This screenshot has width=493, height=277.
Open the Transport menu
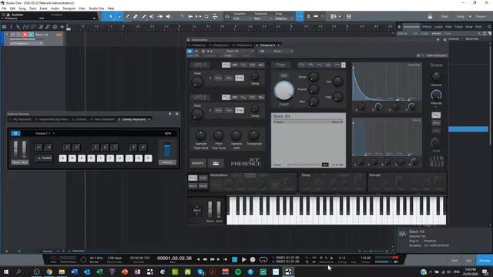(69, 8)
